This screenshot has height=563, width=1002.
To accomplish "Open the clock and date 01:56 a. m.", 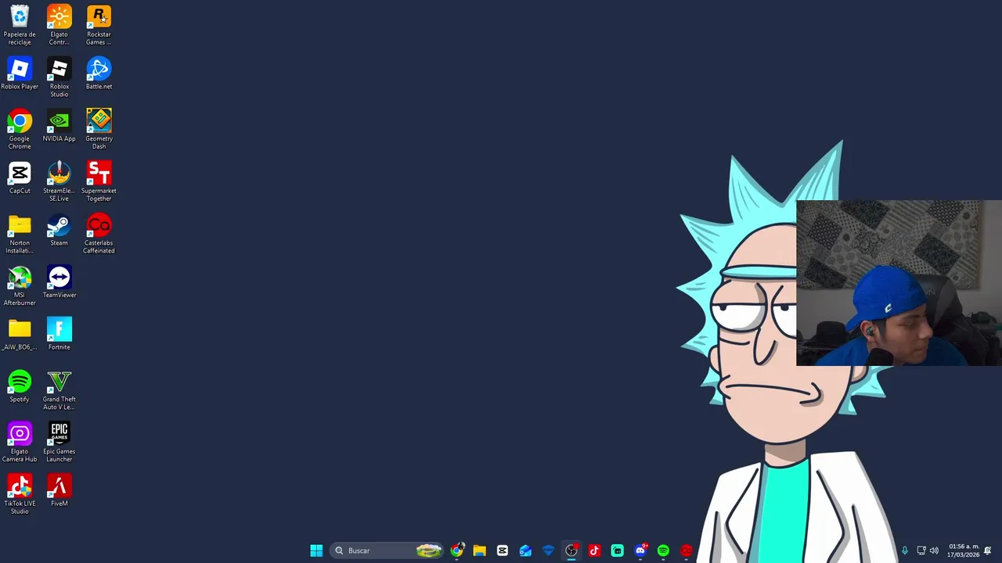I will coord(963,550).
